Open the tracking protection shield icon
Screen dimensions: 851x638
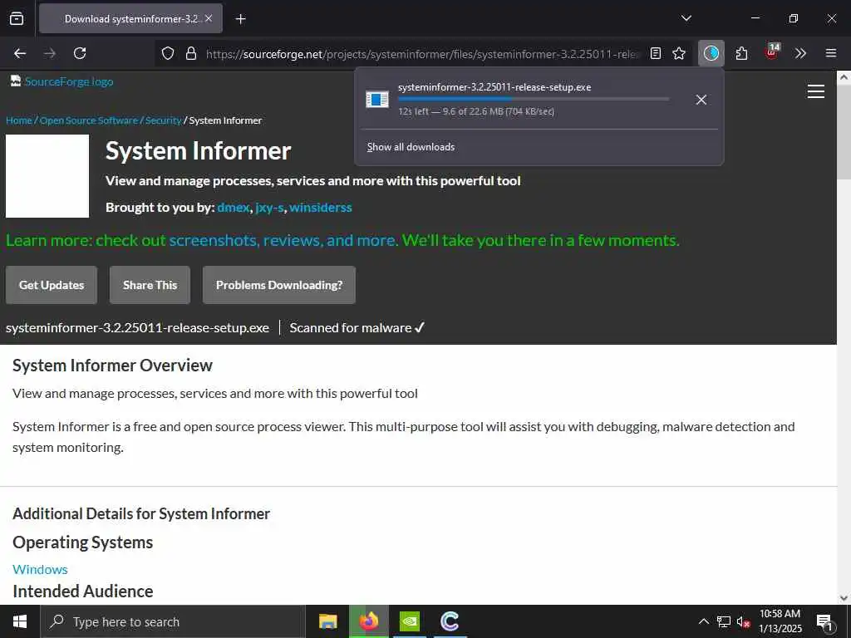pyautogui.click(x=168, y=53)
